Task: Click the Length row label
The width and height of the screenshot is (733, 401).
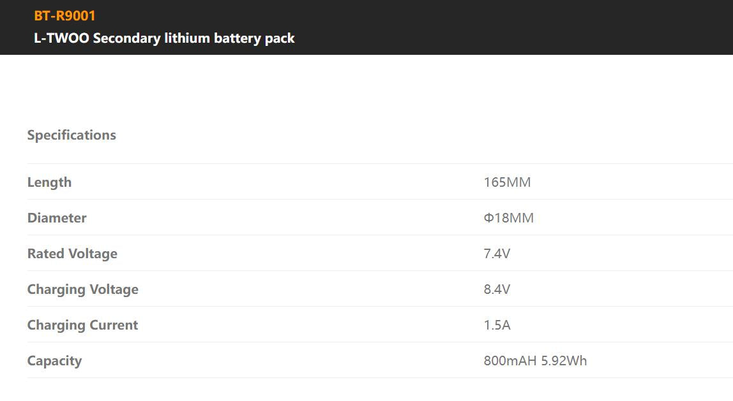Action: 49,182
